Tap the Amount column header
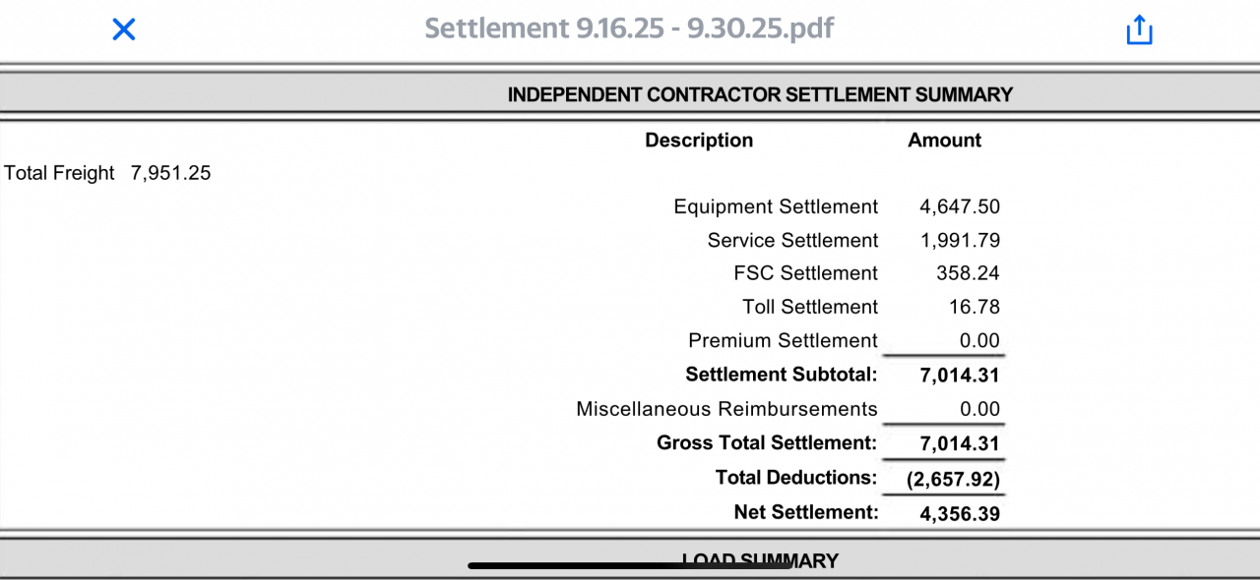This screenshot has width=1260, height=580. [x=944, y=141]
